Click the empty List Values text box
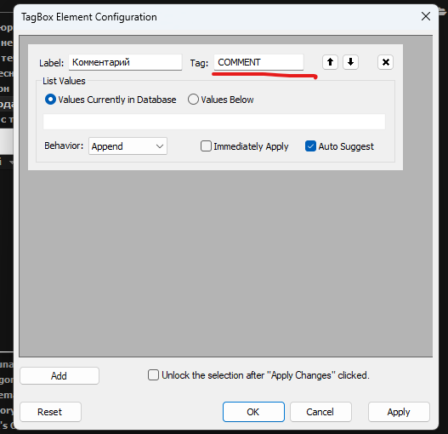 coord(214,122)
